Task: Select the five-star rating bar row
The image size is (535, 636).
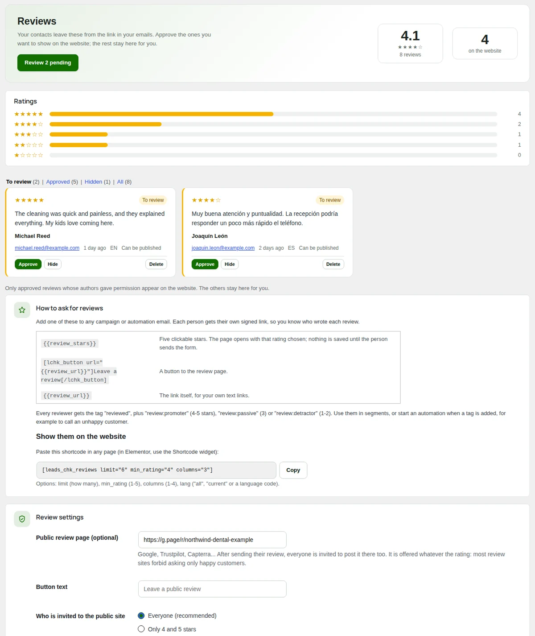Action: click(267, 114)
